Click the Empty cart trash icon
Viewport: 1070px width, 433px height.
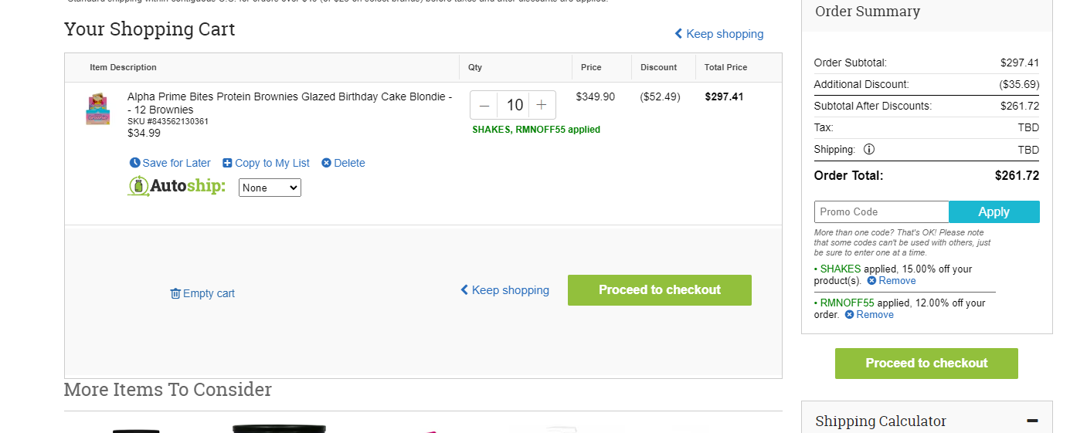(175, 293)
